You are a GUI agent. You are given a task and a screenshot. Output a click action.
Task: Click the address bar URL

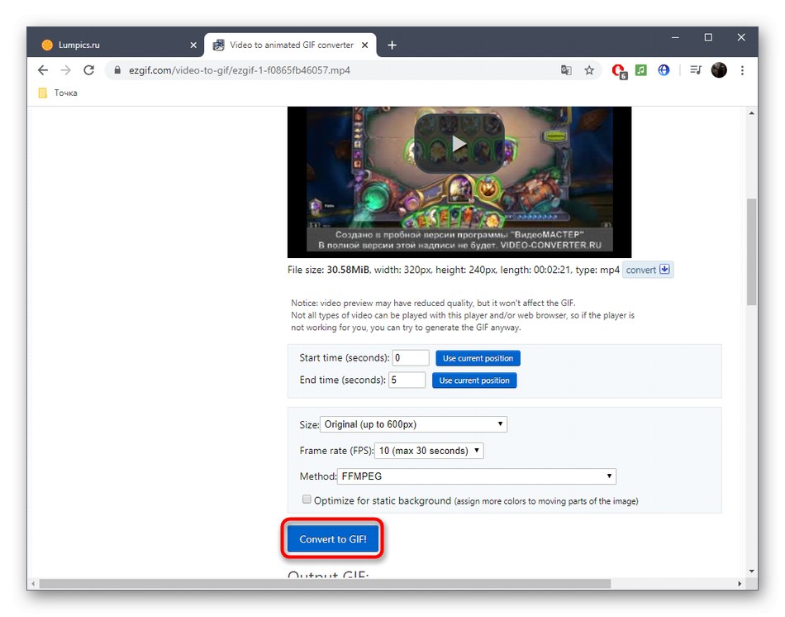point(240,70)
